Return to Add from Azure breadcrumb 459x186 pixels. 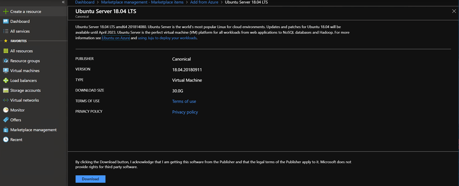(x=204, y=2)
